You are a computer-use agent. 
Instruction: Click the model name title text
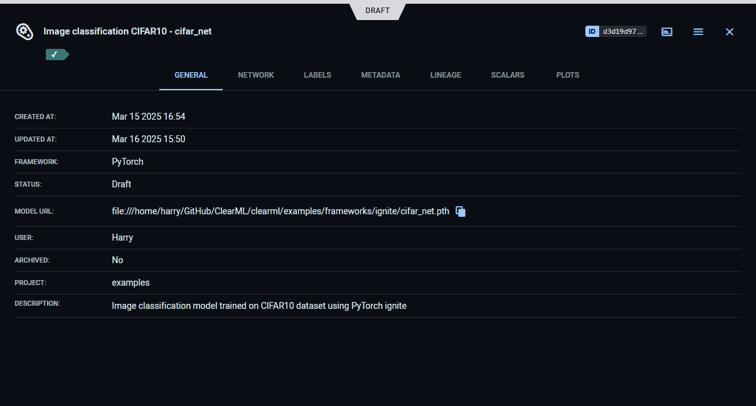127,31
